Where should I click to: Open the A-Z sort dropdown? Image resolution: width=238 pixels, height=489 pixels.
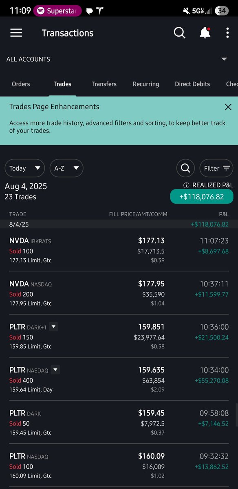(66, 168)
